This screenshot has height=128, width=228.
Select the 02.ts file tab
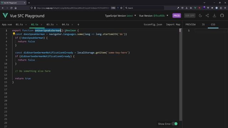point(35,25)
